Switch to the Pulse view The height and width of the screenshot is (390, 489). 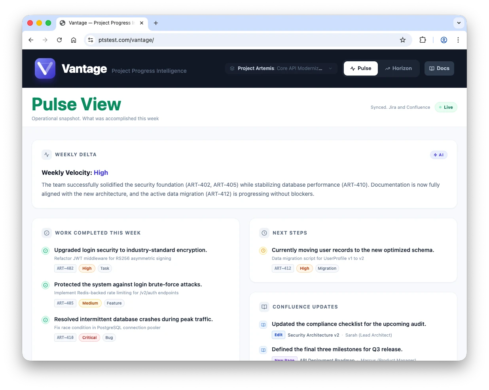pyautogui.click(x=360, y=68)
